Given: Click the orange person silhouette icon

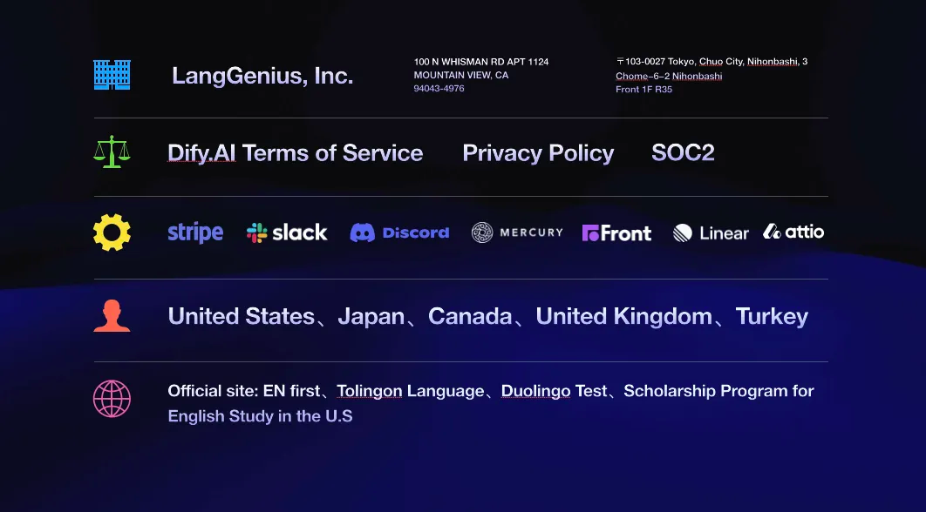Looking at the screenshot, I should [112, 315].
